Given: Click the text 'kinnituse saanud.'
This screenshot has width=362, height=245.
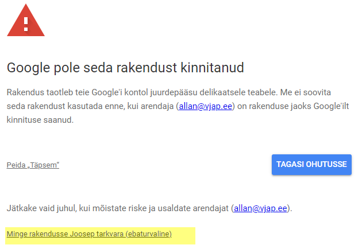Looking at the screenshot, I should (40, 120).
